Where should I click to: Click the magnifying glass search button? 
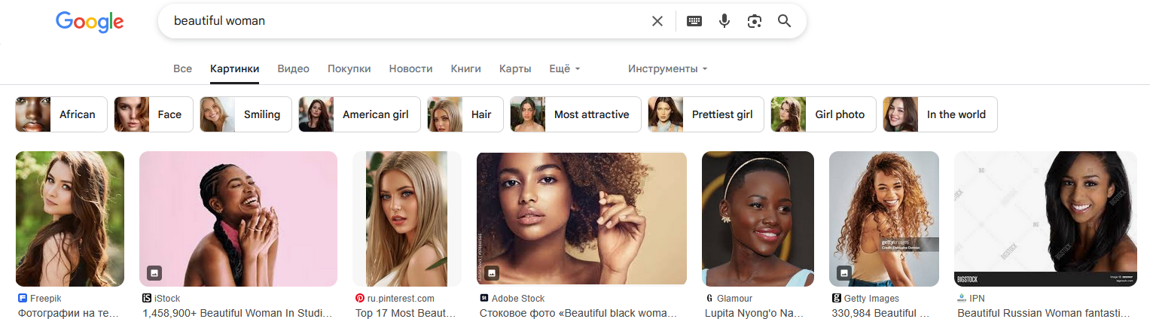click(x=784, y=21)
